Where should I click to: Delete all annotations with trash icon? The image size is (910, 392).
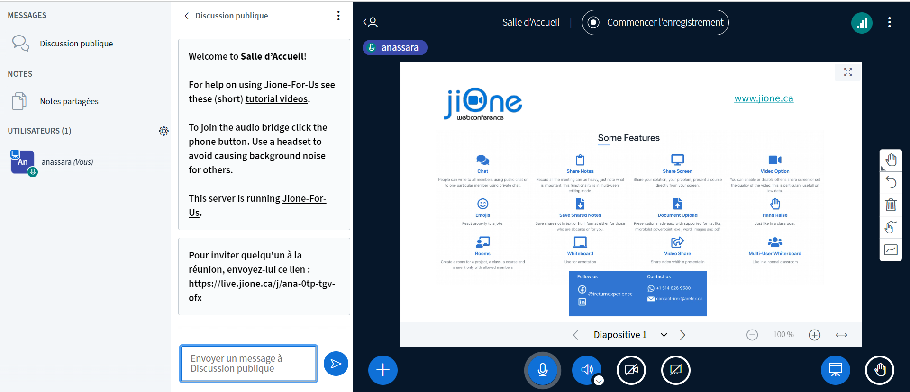891,205
